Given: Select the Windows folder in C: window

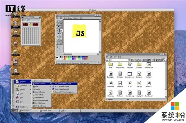Looking at the screenshot, I should click(x=139, y=65).
